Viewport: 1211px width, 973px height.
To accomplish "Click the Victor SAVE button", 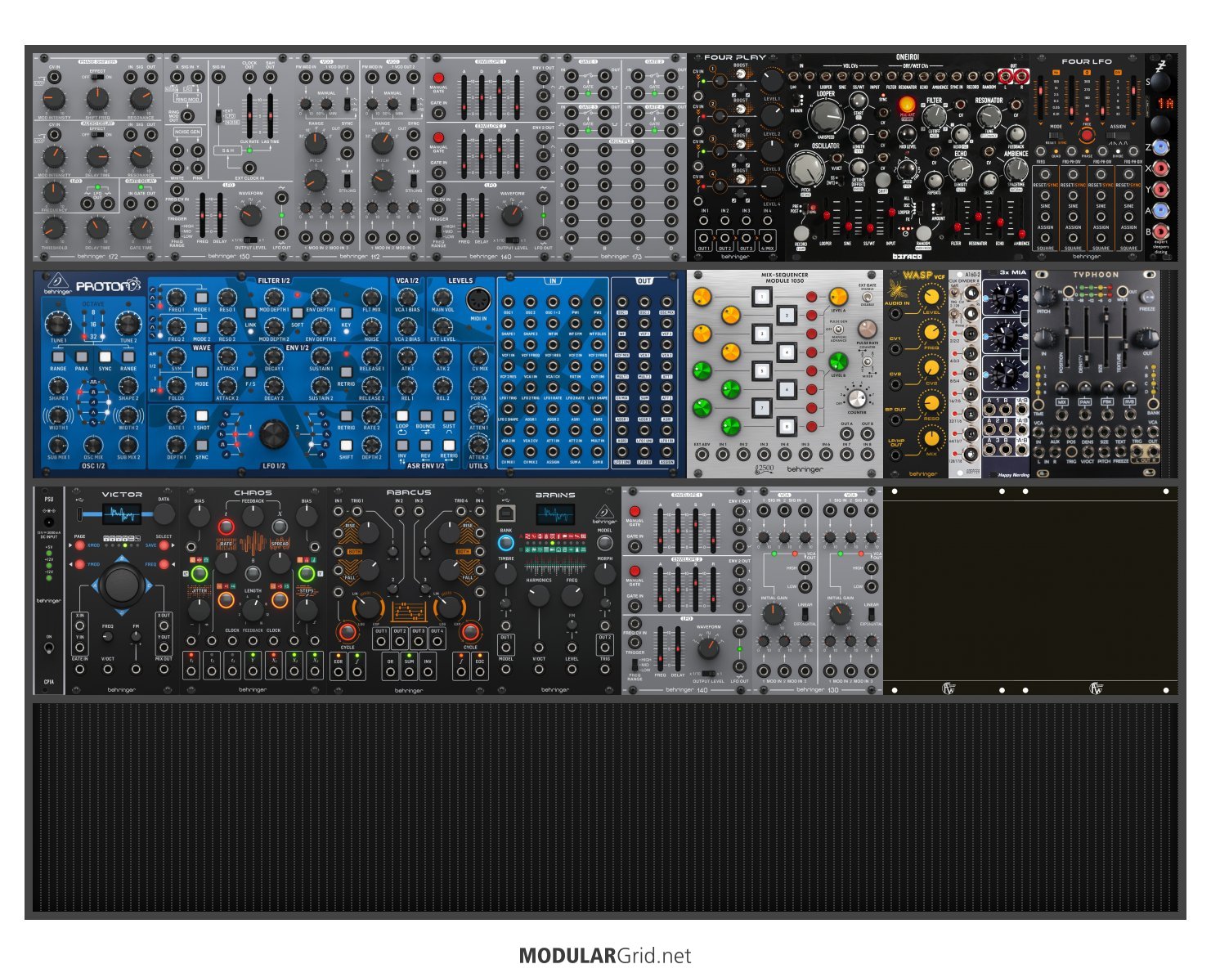I will pyautogui.click(x=164, y=545).
